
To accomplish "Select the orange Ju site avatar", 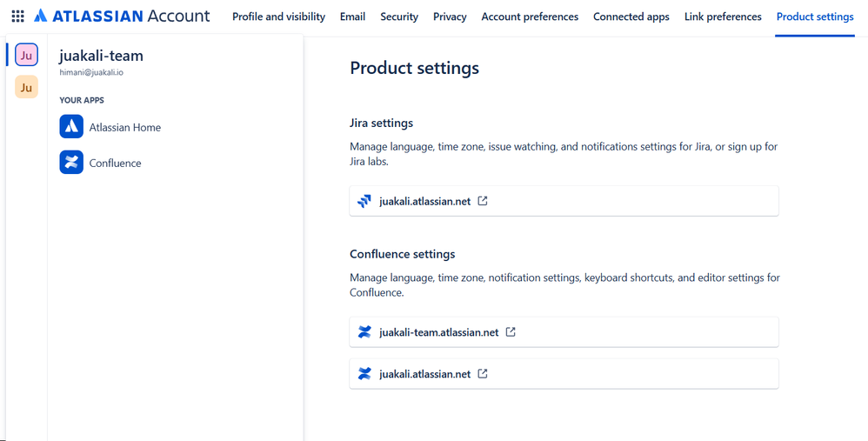I will [x=27, y=87].
